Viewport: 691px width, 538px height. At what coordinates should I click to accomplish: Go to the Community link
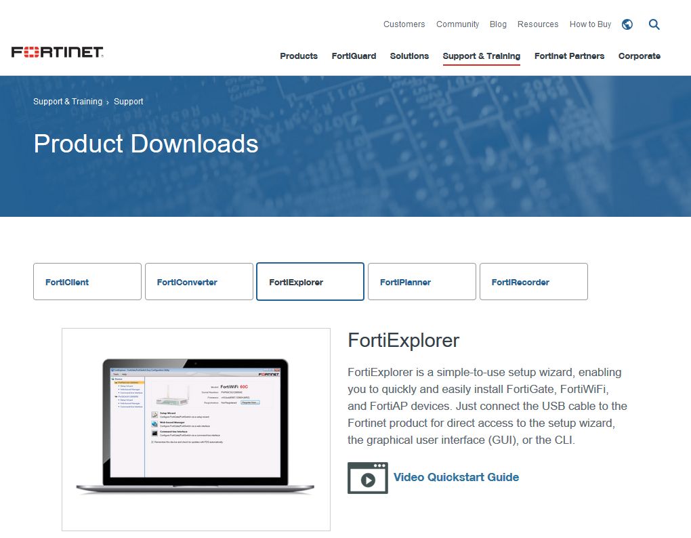pos(457,24)
